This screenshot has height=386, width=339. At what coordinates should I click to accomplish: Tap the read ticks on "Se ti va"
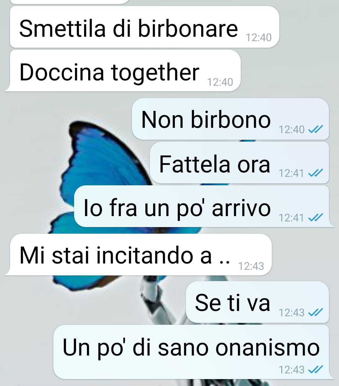click(x=315, y=312)
